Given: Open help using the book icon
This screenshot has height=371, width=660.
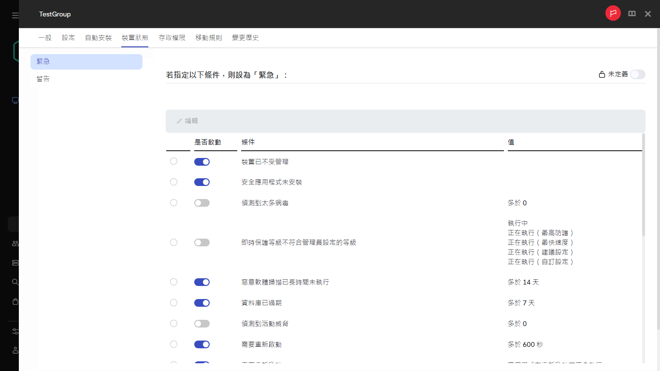Looking at the screenshot, I should [x=631, y=14].
